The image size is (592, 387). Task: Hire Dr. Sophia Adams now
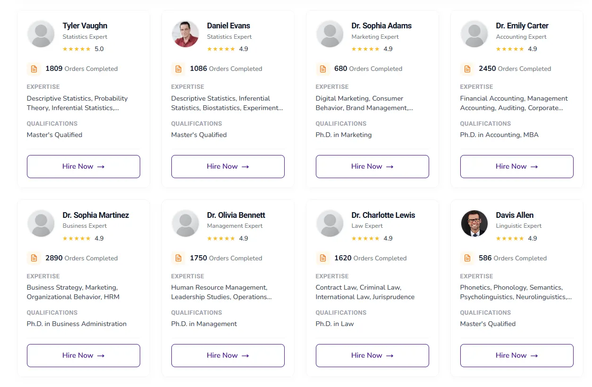pos(372,166)
